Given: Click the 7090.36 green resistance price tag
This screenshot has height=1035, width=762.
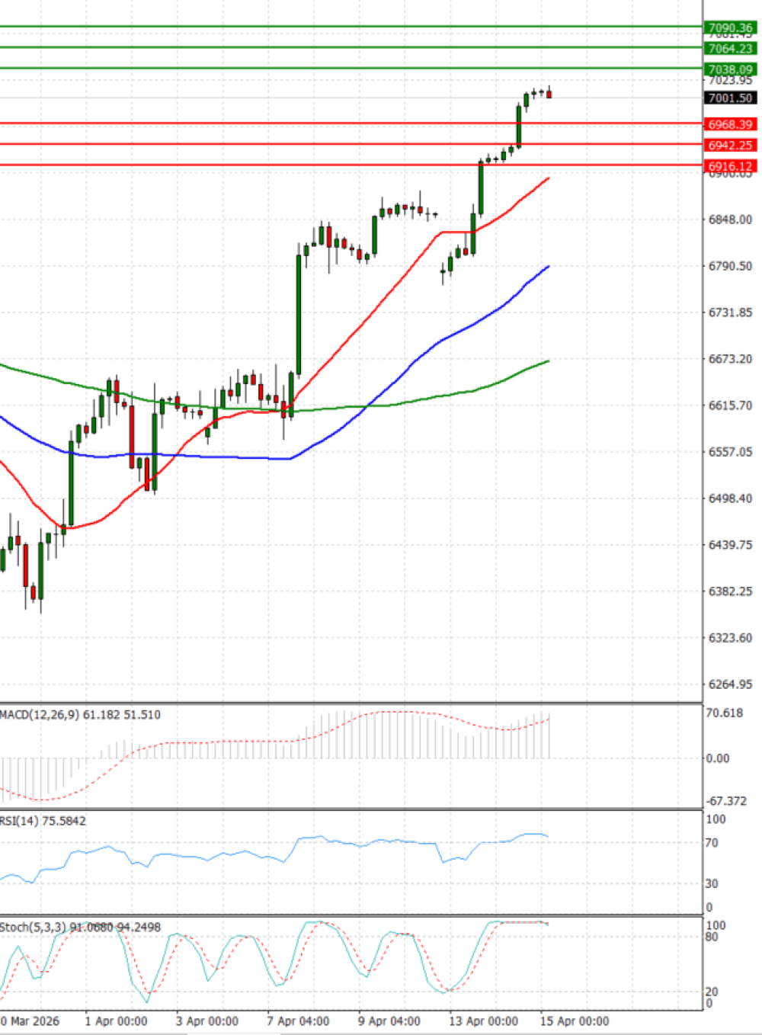Looking at the screenshot, I should pyautogui.click(x=730, y=28).
